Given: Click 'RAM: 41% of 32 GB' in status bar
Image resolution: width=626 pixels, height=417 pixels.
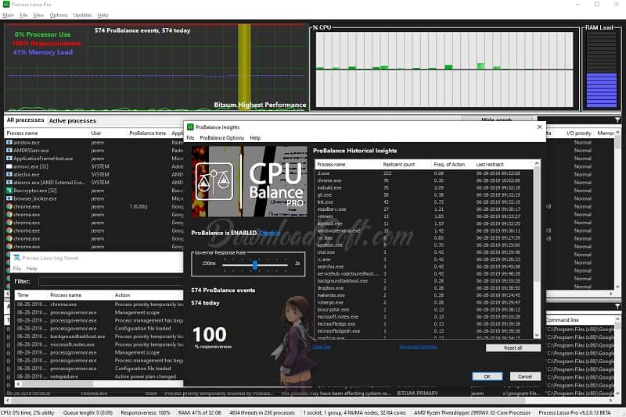Looking at the screenshot, I should pyautogui.click(x=200, y=412).
